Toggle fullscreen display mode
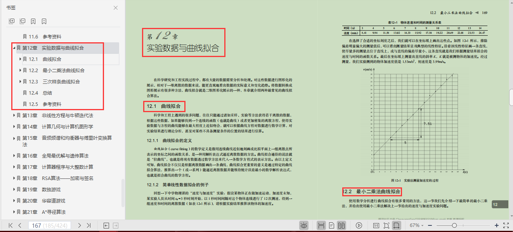The width and height of the screenshot is (513, 232). tap(505, 225)
